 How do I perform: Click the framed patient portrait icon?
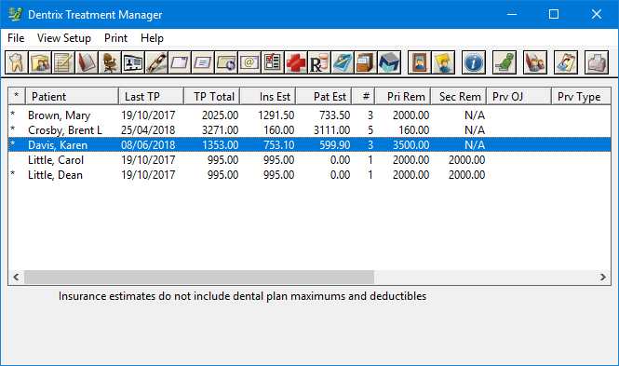pos(419,62)
